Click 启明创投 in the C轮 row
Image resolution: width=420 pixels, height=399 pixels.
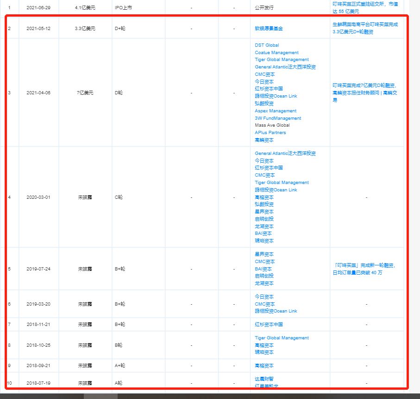(x=264, y=219)
